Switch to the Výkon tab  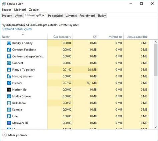point(18,16)
